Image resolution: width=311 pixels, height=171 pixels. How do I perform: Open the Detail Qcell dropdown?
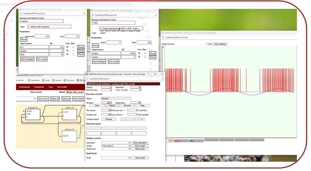(x=116, y=158)
